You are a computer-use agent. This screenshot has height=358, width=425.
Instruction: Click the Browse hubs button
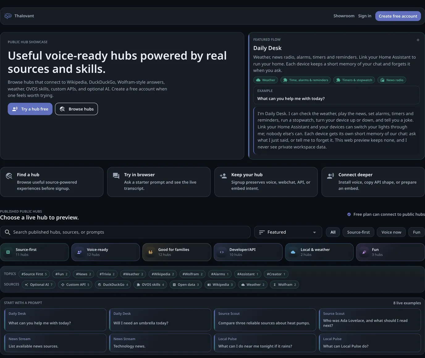76,109
